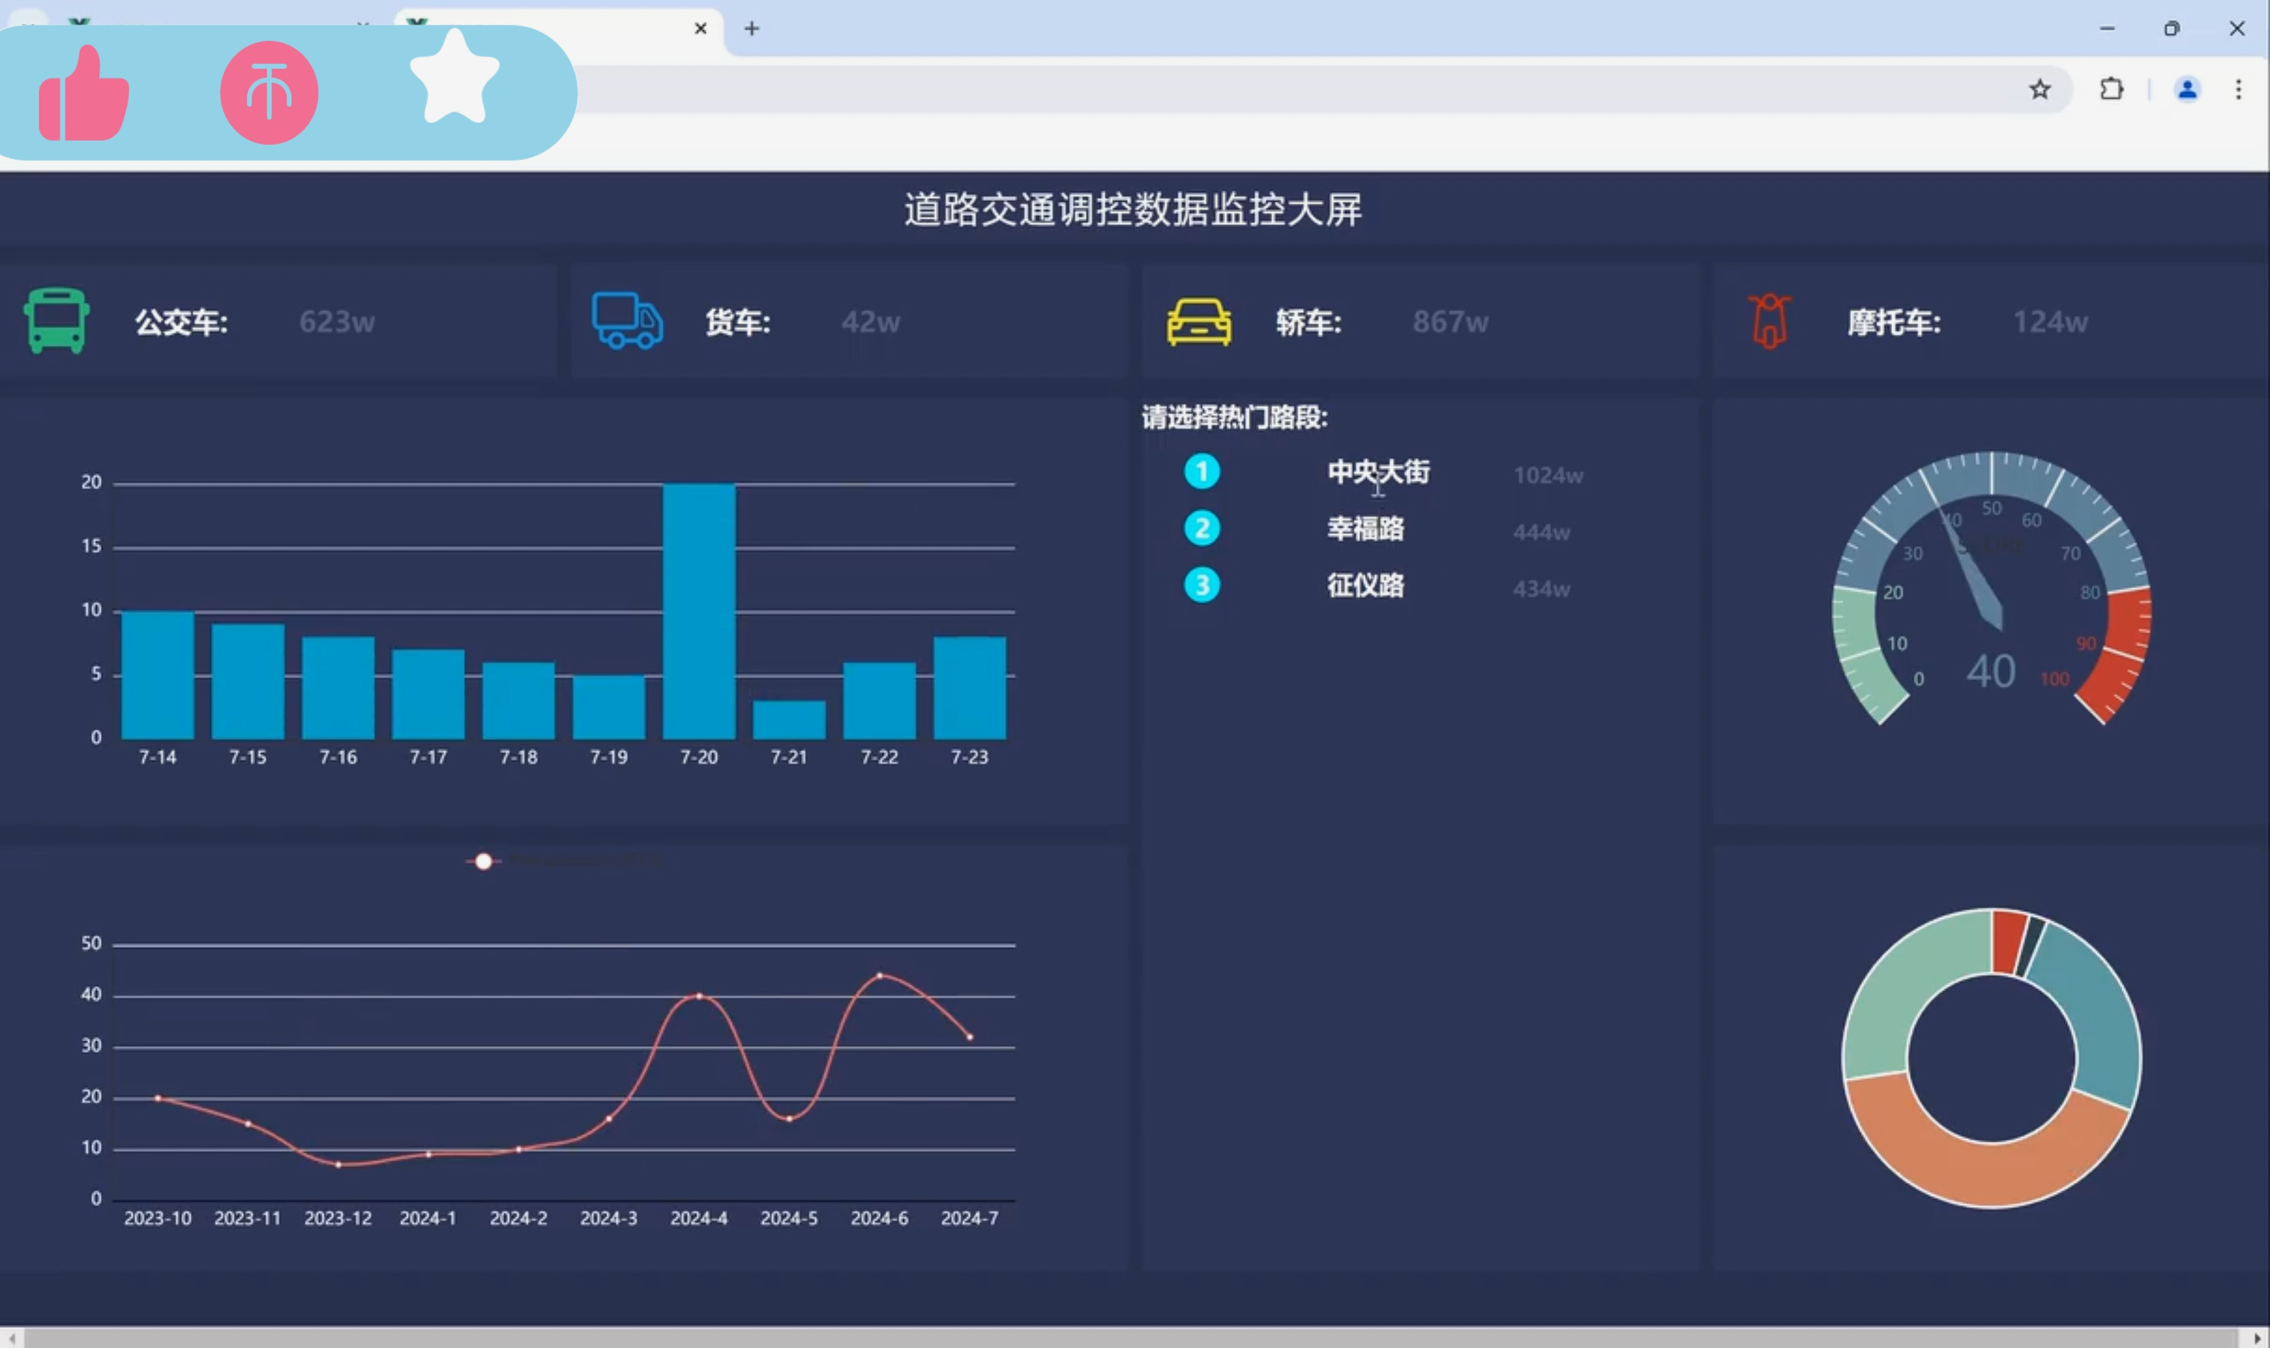Click the blue truck icon
This screenshot has width=2270, height=1348.
(627, 321)
